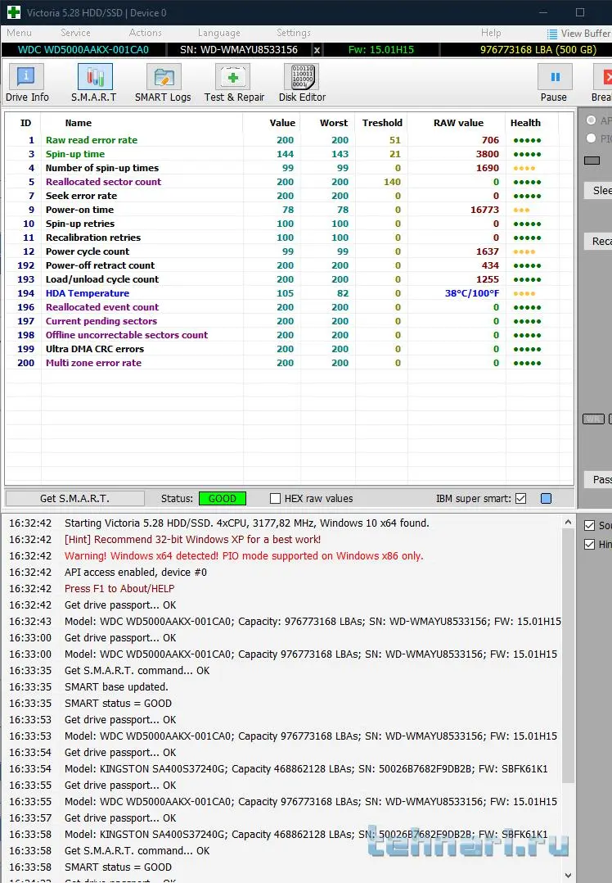The height and width of the screenshot is (883, 612).
Task: Click the Passp button on right panel
Action: pos(599,479)
